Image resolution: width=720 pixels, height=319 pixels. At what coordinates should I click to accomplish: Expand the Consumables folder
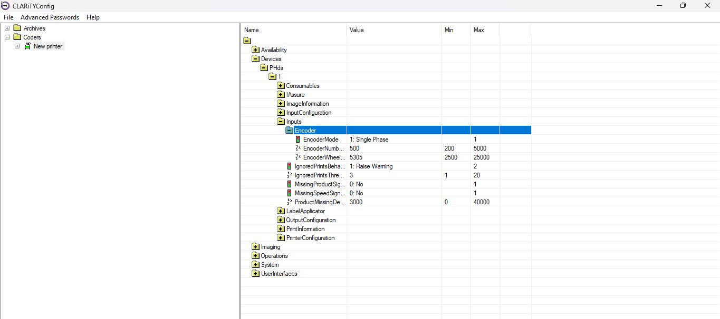click(281, 86)
